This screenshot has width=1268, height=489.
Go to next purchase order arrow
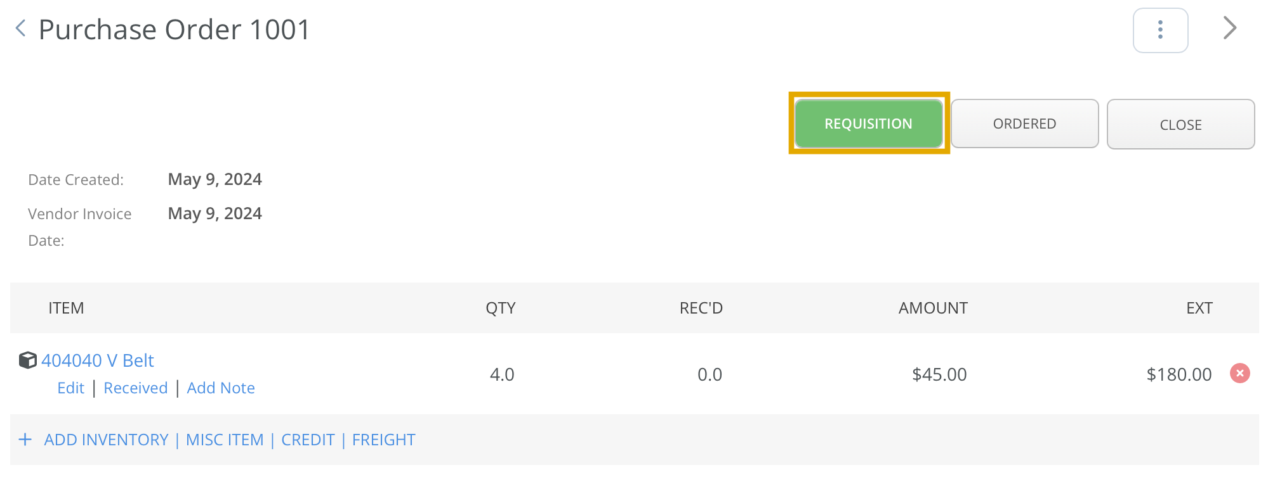point(1229,29)
